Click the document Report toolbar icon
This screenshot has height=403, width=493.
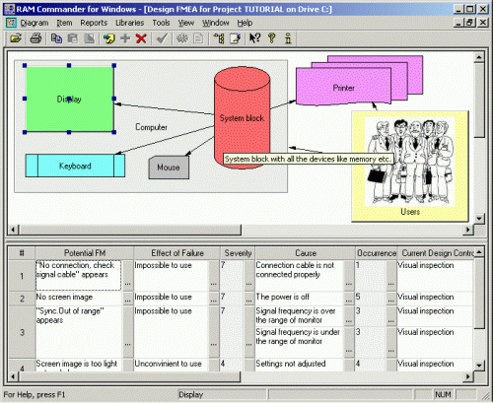click(x=198, y=38)
